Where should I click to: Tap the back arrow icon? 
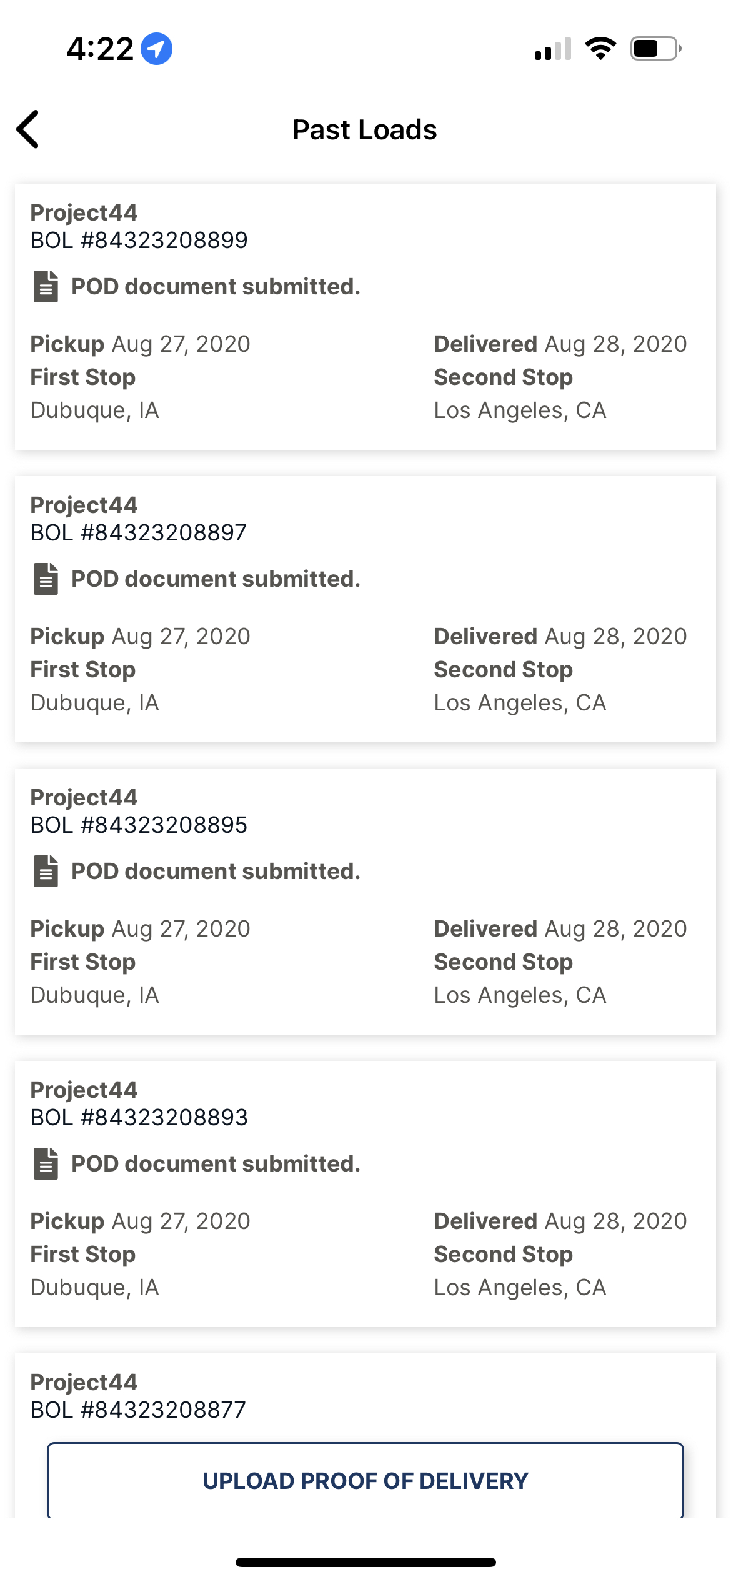click(x=27, y=129)
